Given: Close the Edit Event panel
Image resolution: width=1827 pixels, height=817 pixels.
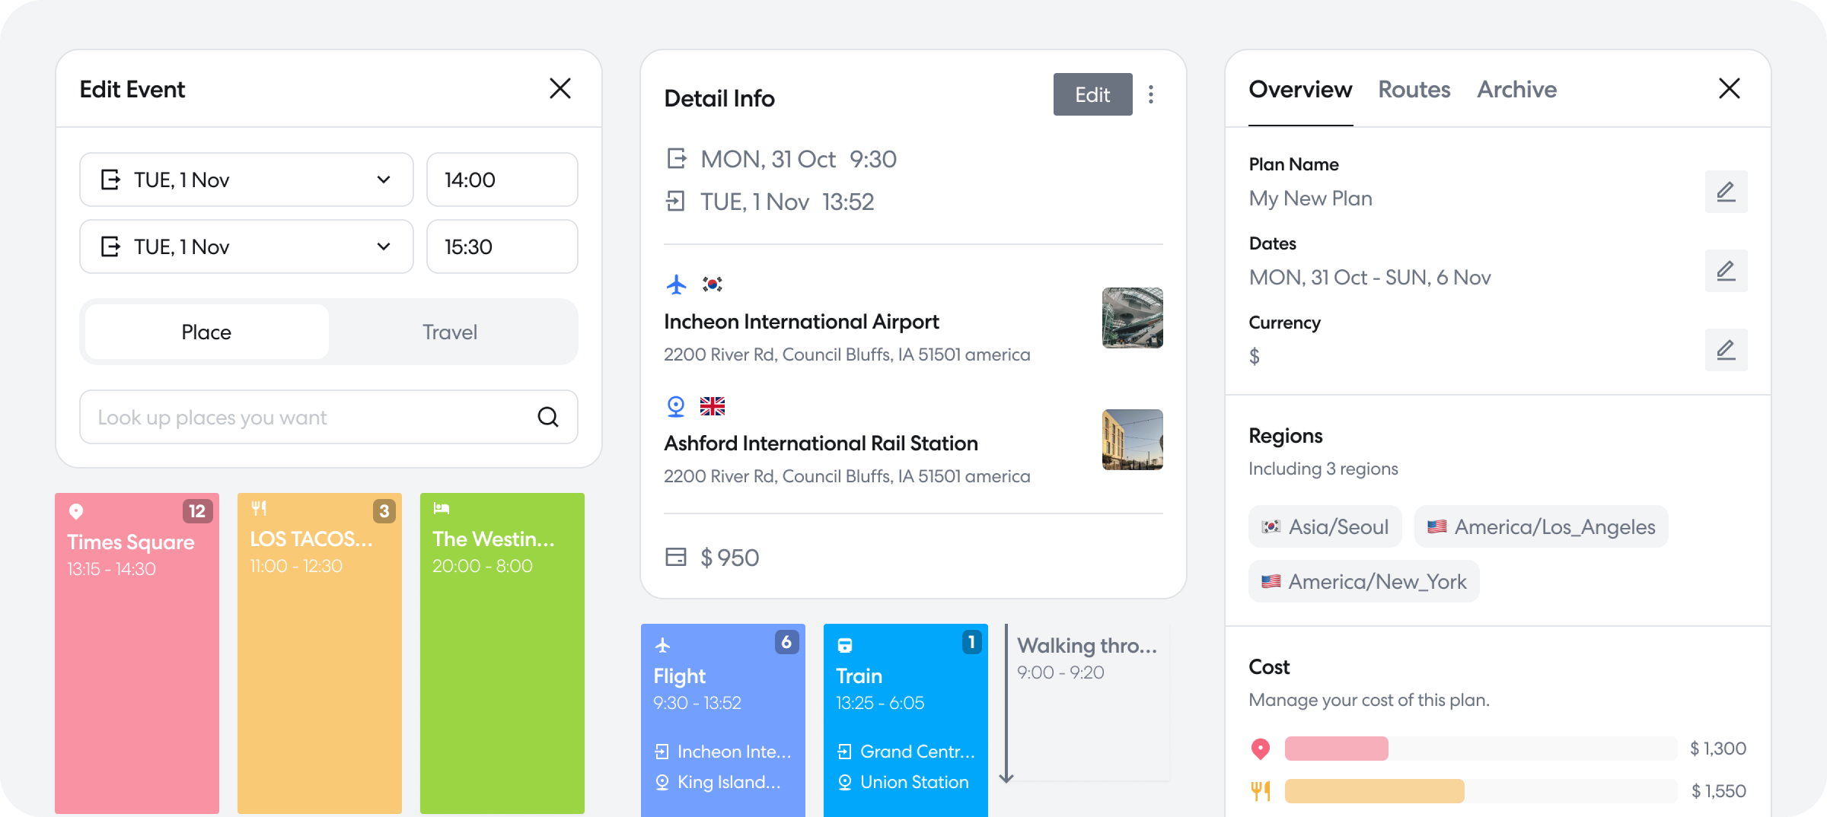Looking at the screenshot, I should 560,88.
